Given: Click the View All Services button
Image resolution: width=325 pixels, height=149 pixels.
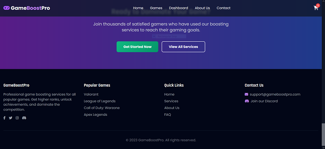Looking at the screenshot, I should pos(184,47).
